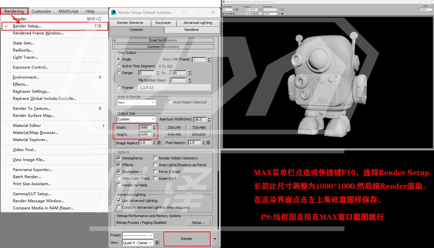This screenshot has width=434, height=248.
Task: Click the save image disk icon
Action: pos(223,14)
